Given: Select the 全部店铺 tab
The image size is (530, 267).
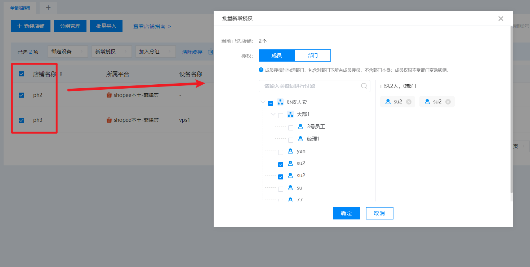Looking at the screenshot, I should (20, 8).
